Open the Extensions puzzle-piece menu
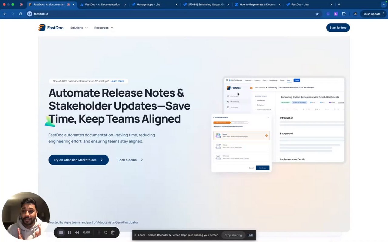The image size is (388, 242). 344,14
